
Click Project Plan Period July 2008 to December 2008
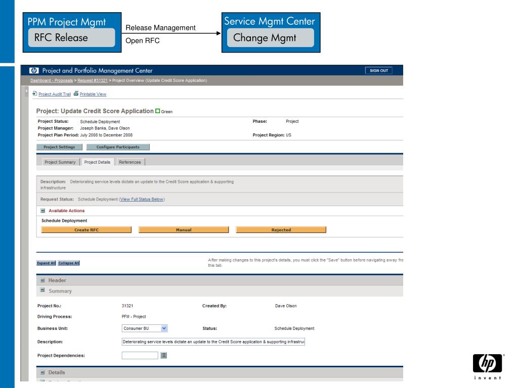(106, 135)
